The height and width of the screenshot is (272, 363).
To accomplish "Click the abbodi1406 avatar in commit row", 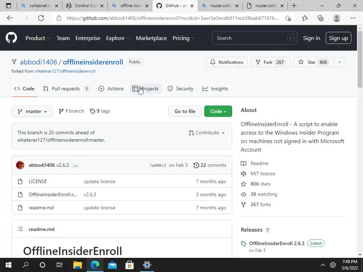I will [x=20, y=165].
